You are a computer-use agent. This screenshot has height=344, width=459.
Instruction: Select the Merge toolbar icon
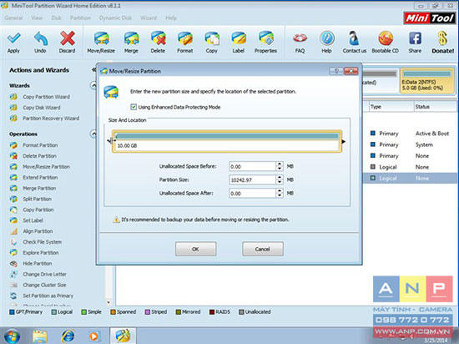(131, 38)
